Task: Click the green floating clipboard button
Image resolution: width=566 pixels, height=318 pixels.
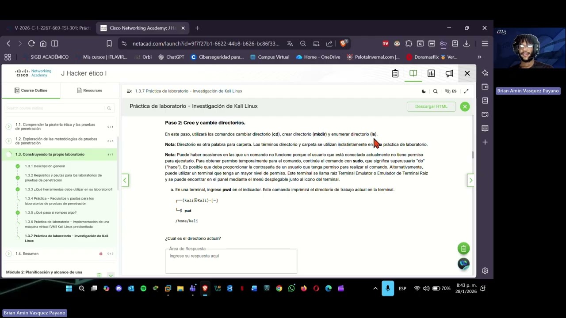Action: [x=463, y=249]
